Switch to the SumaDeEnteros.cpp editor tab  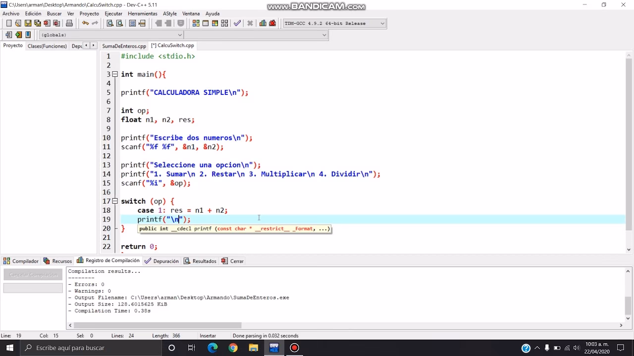tap(124, 45)
